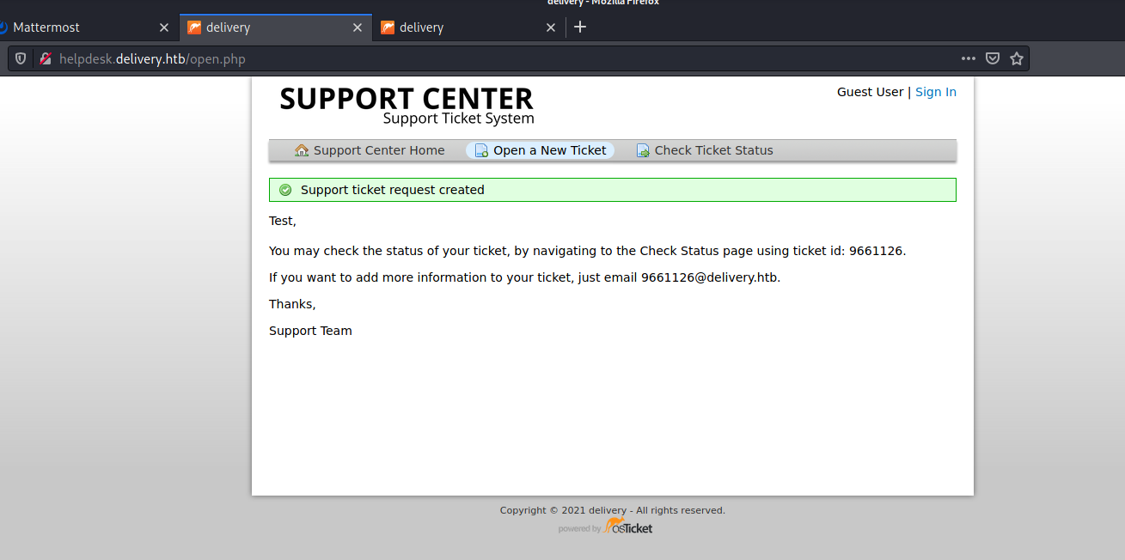Save page to Pocket via its icon
The image size is (1125, 560).
(992, 58)
